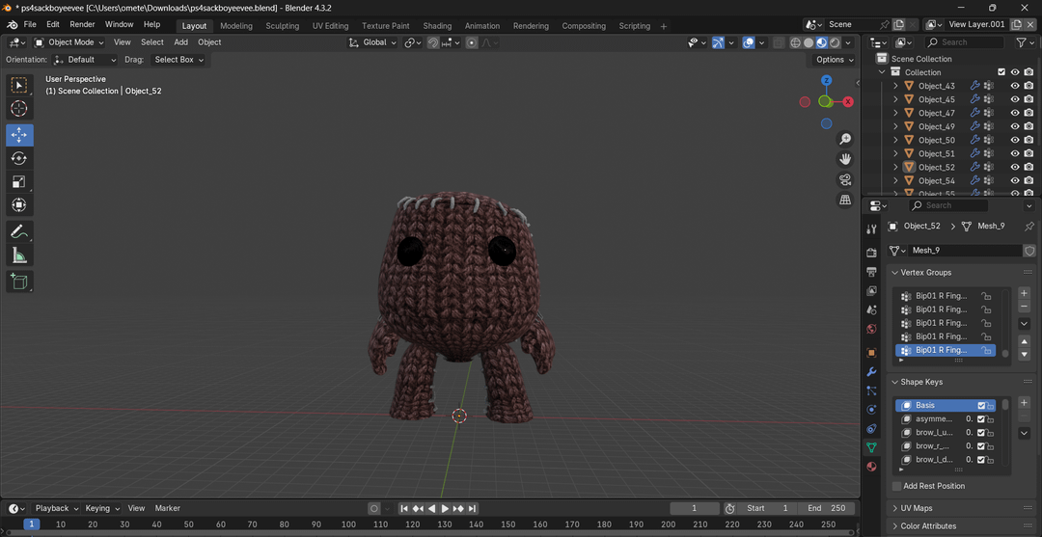Click the Add Cube tool
The height and width of the screenshot is (537, 1042).
point(19,282)
